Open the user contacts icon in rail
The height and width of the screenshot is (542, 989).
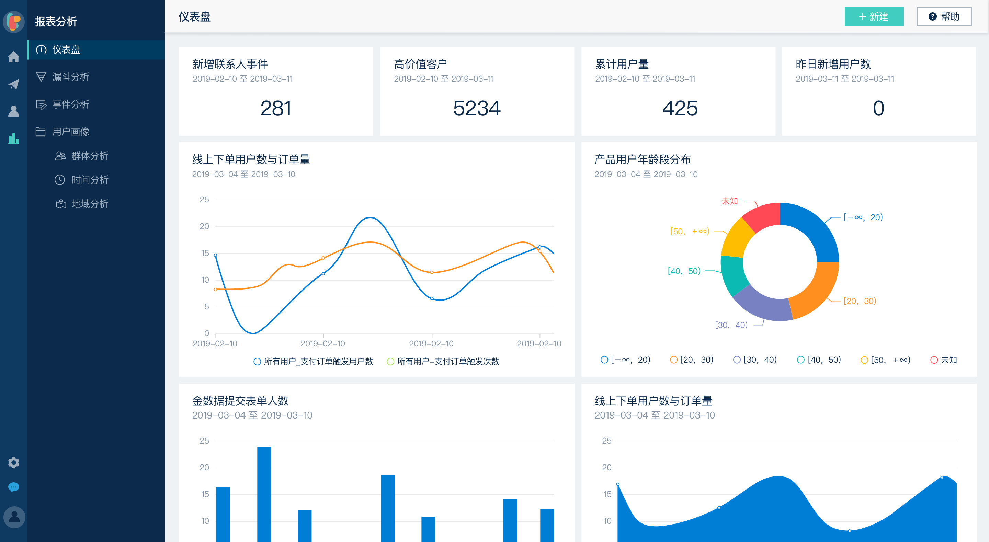[x=14, y=111]
